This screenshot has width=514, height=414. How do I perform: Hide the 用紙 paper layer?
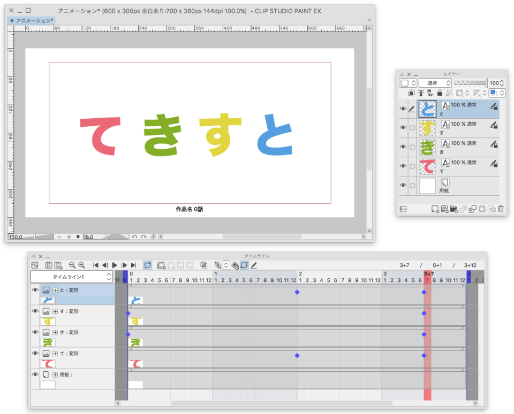403,186
